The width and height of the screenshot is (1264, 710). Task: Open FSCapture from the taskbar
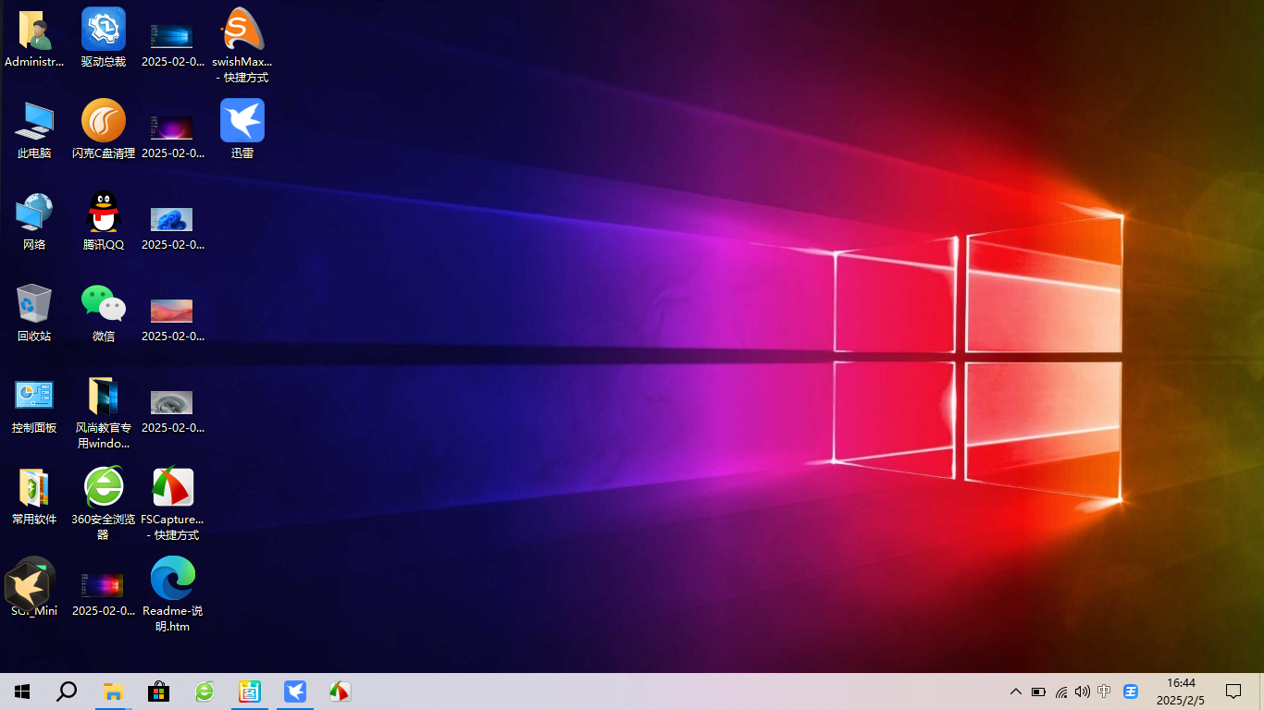tap(341, 692)
